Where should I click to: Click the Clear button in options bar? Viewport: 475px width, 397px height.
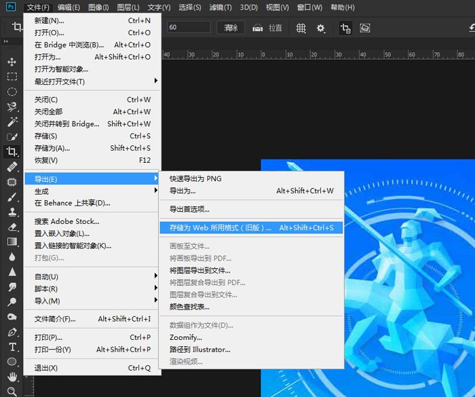(x=231, y=29)
